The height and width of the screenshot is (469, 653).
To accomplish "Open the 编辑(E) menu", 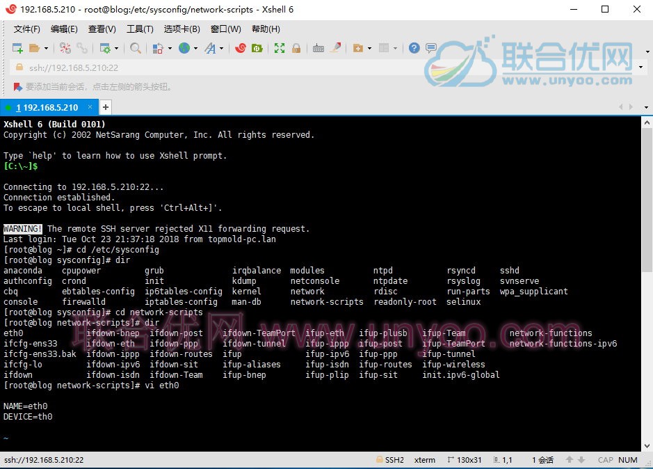I will [x=64, y=29].
